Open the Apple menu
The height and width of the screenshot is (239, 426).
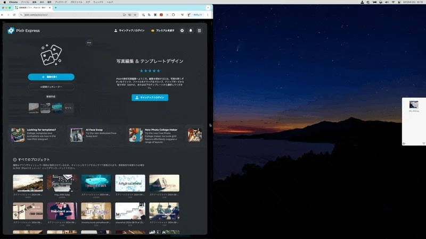click(4, 2)
